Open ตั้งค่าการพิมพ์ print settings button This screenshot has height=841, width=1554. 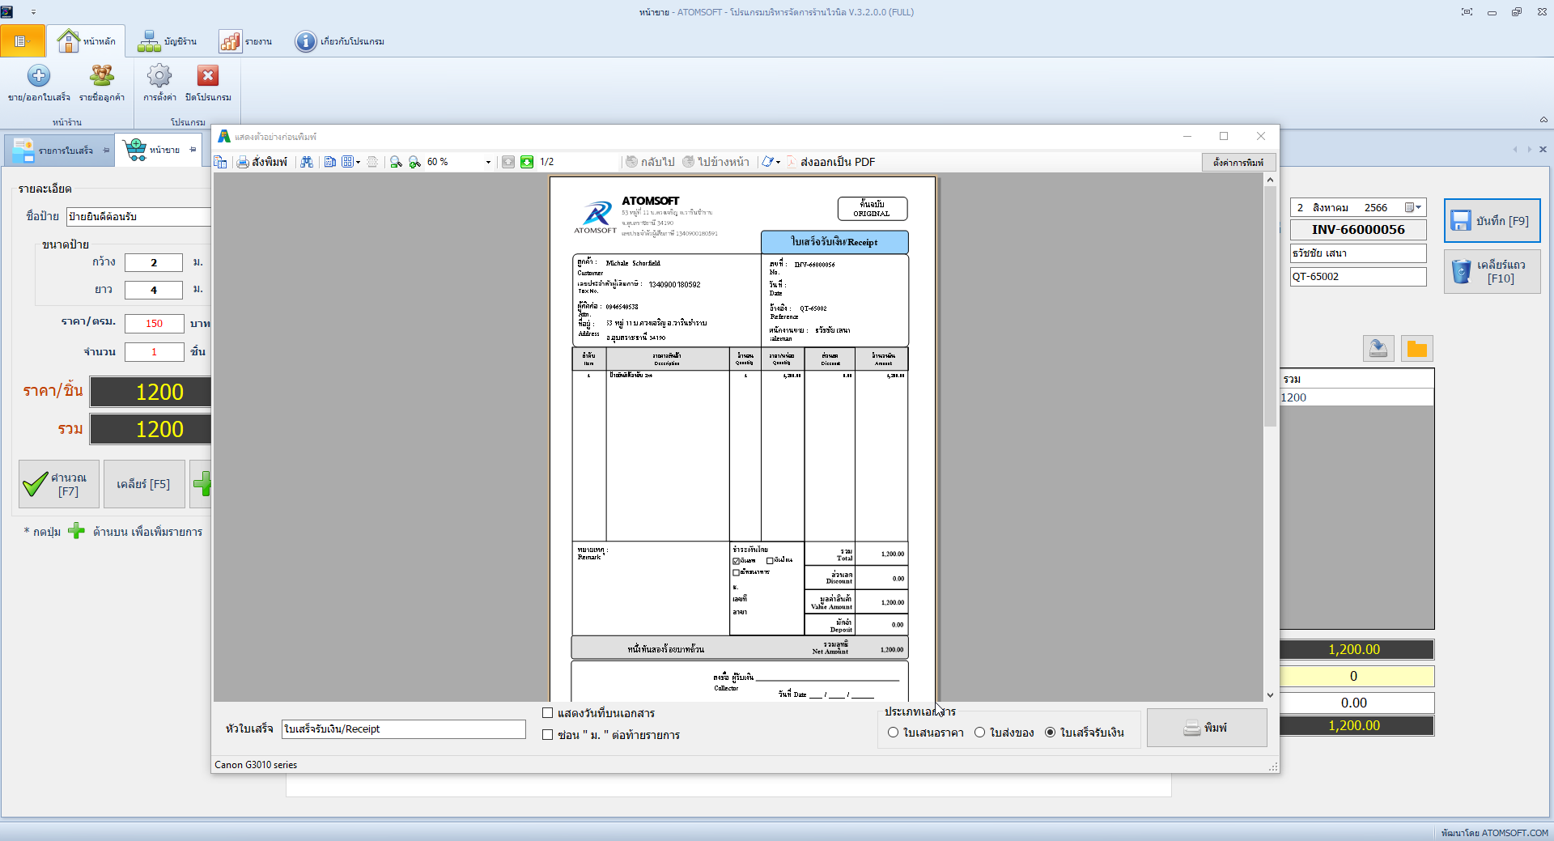coord(1238,163)
